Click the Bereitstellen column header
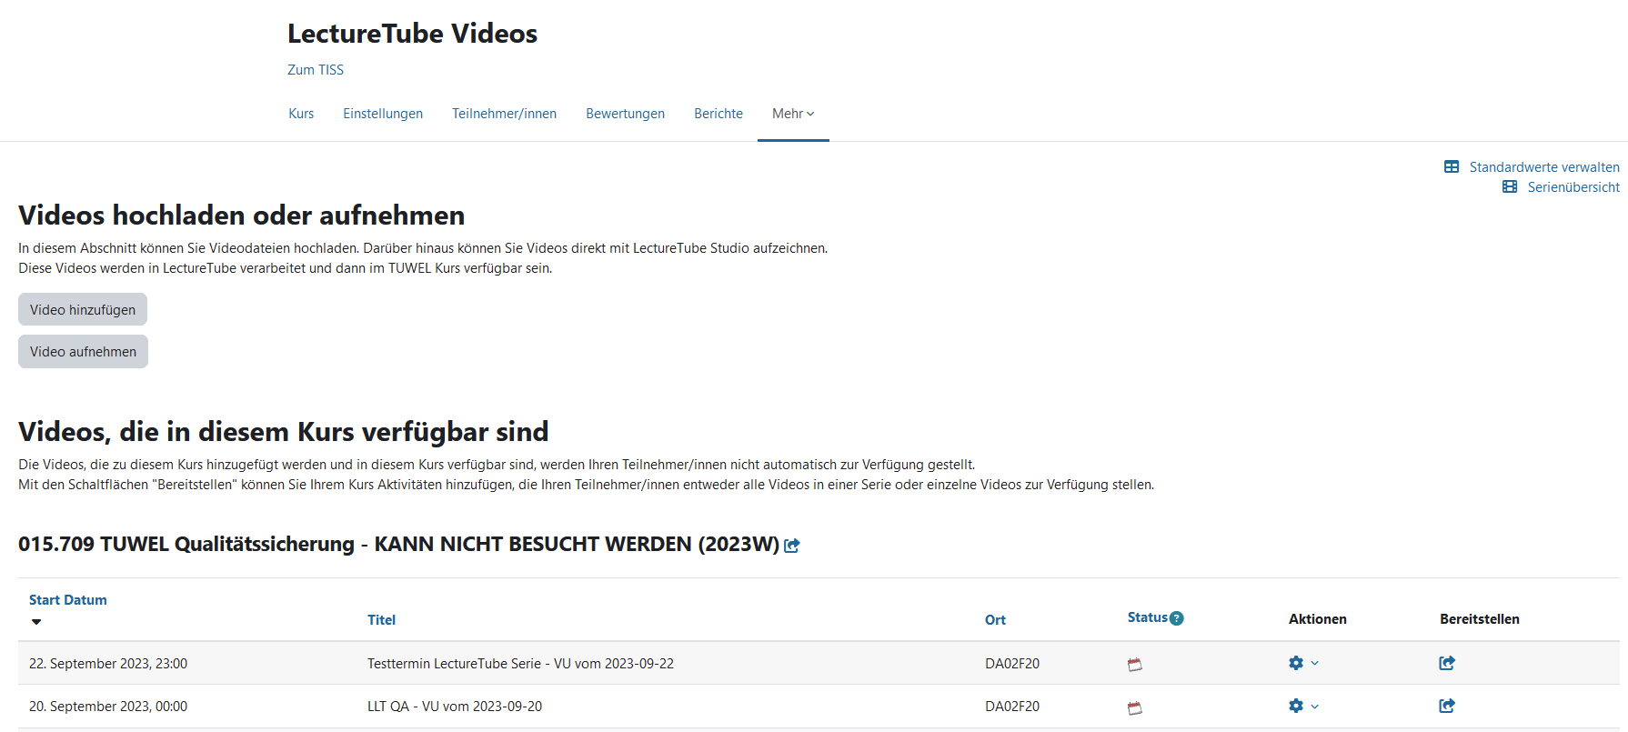 tap(1480, 619)
